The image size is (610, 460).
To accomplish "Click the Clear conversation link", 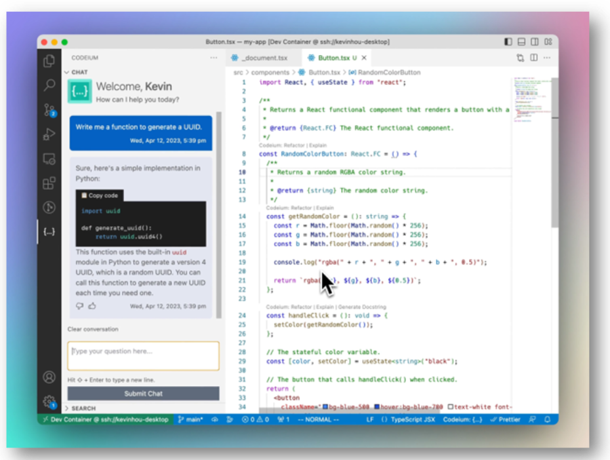I will [x=93, y=329].
